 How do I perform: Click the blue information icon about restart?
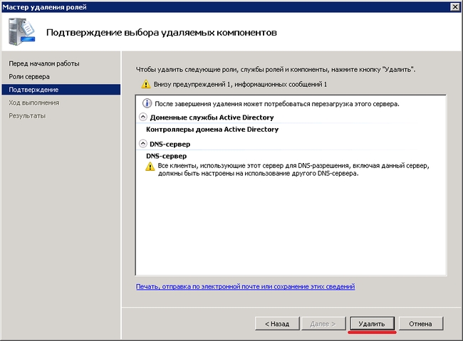148,103
